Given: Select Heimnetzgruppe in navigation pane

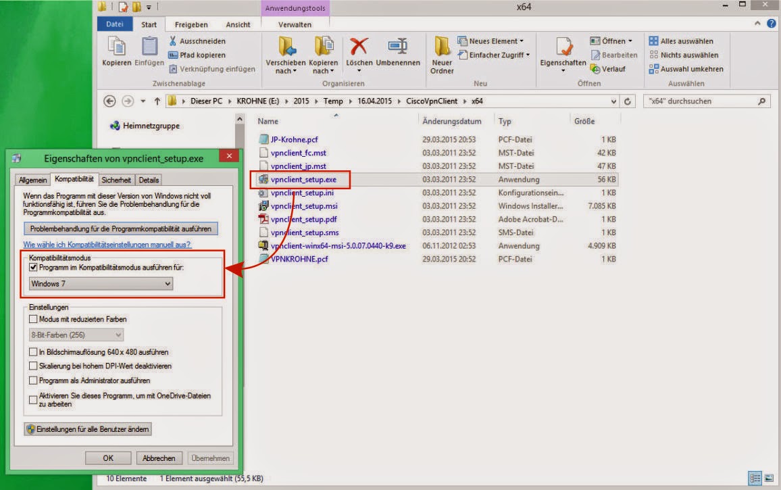Looking at the screenshot, I should pyautogui.click(x=145, y=126).
